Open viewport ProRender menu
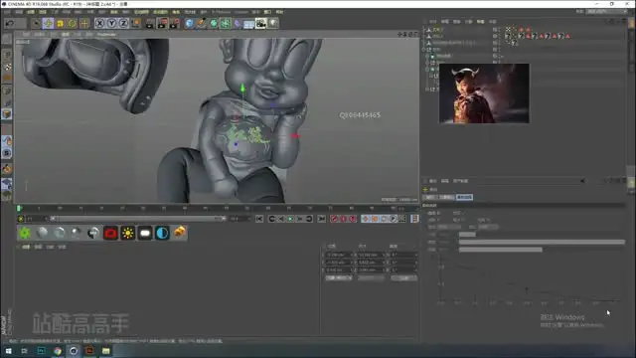The height and width of the screenshot is (358, 636). (x=106, y=35)
